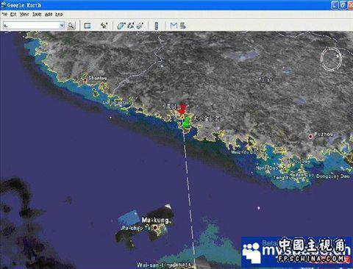Click the green pushpin placemark
Viewport: 353px width, 269px height.
pyautogui.click(x=187, y=122)
